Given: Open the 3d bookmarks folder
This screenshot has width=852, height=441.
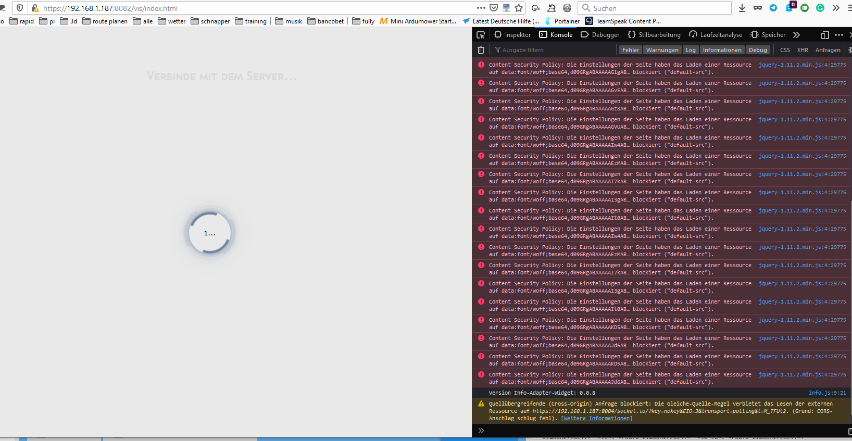Looking at the screenshot, I should (x=69, y=21).
